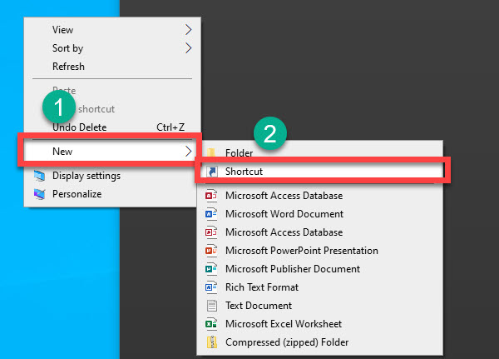Create a new Folder from the submenu
The height and width of the screenshot is (359, 499).
[x=320, y=152]
